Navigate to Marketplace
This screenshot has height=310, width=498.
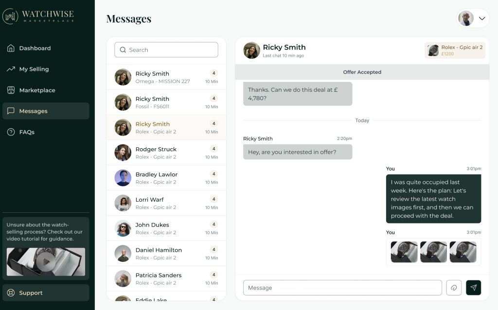(46, 90)
